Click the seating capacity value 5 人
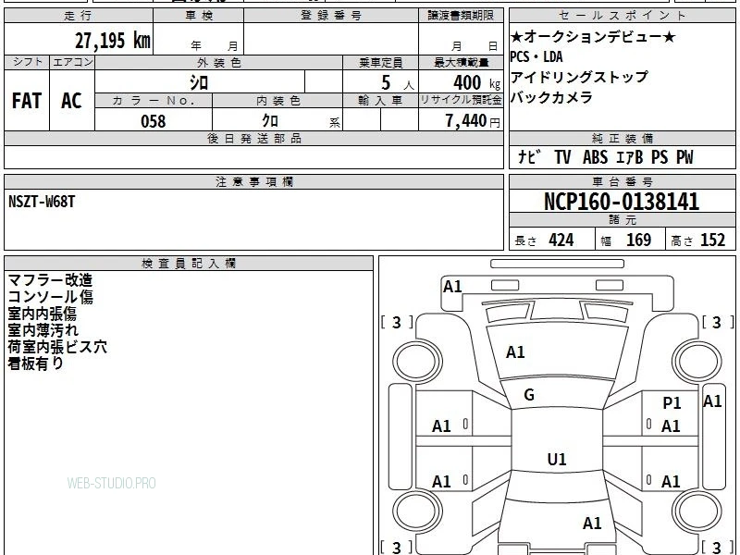The height and width of the screenshot is (555, 740). click(397, 83)
